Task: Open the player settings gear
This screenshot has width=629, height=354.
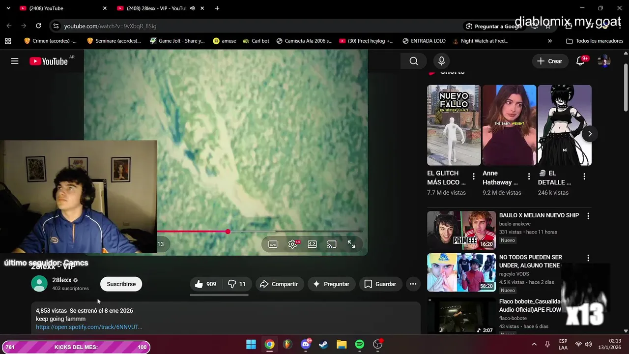Action: tap(293, 244)
